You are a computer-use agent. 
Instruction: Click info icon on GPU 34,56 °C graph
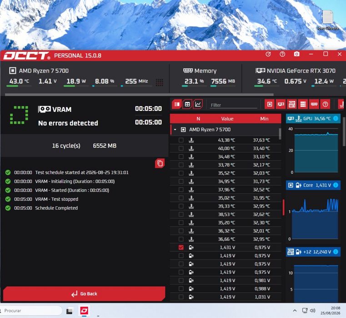click(336, 119)
